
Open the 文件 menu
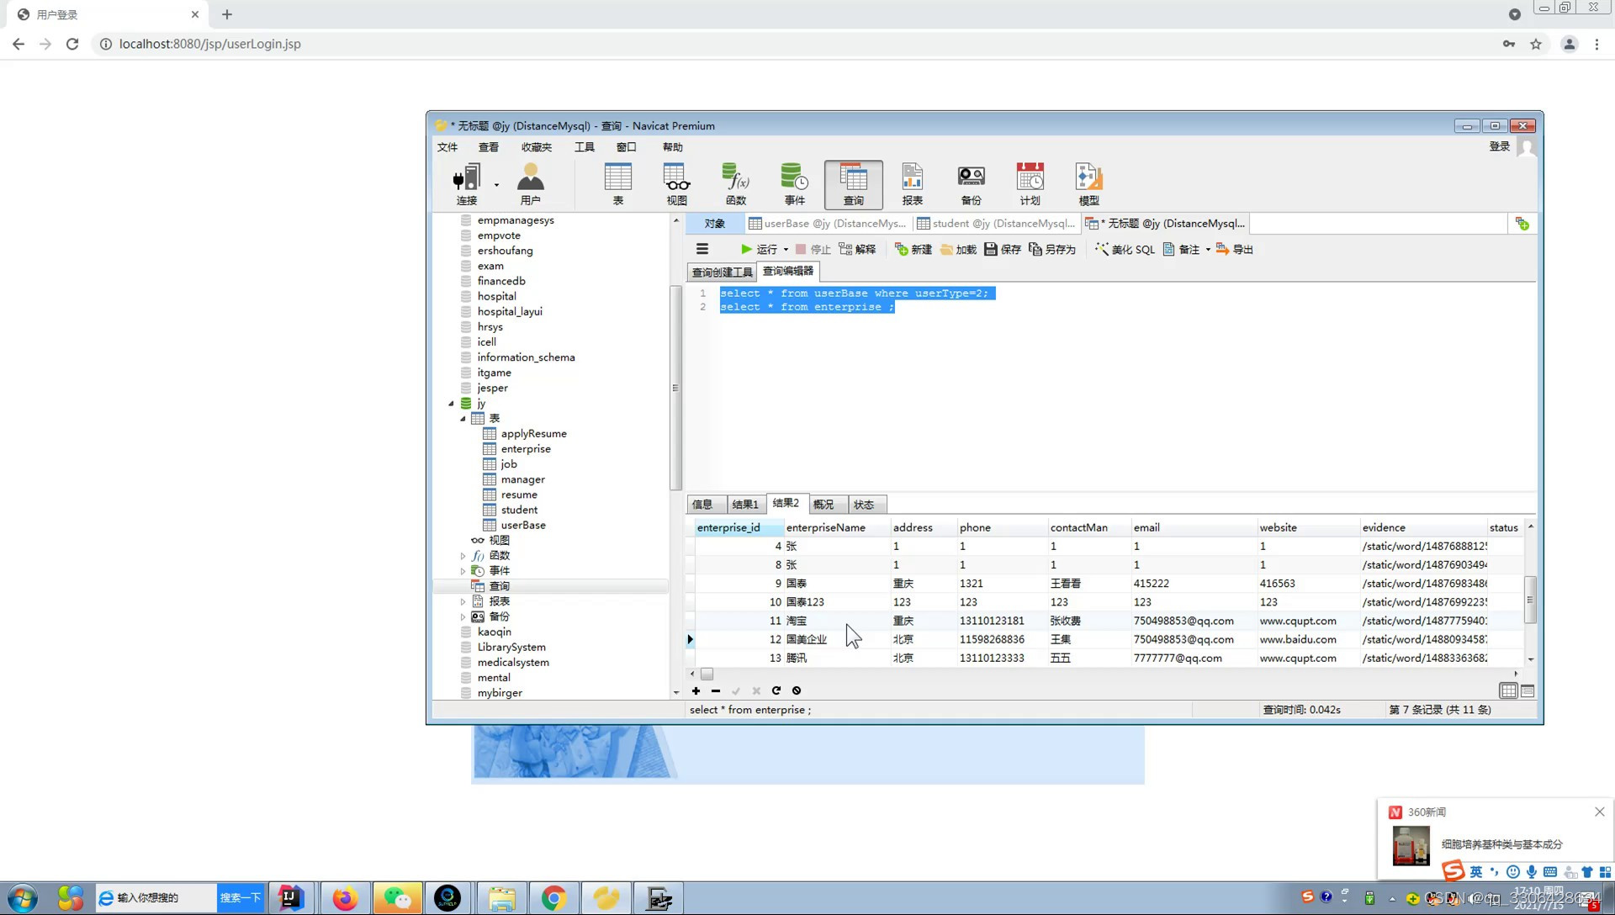point(447,147)
